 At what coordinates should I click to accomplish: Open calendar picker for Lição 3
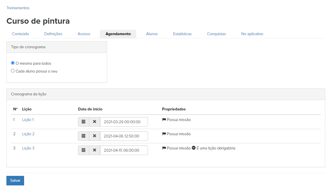tap(83, 150)
